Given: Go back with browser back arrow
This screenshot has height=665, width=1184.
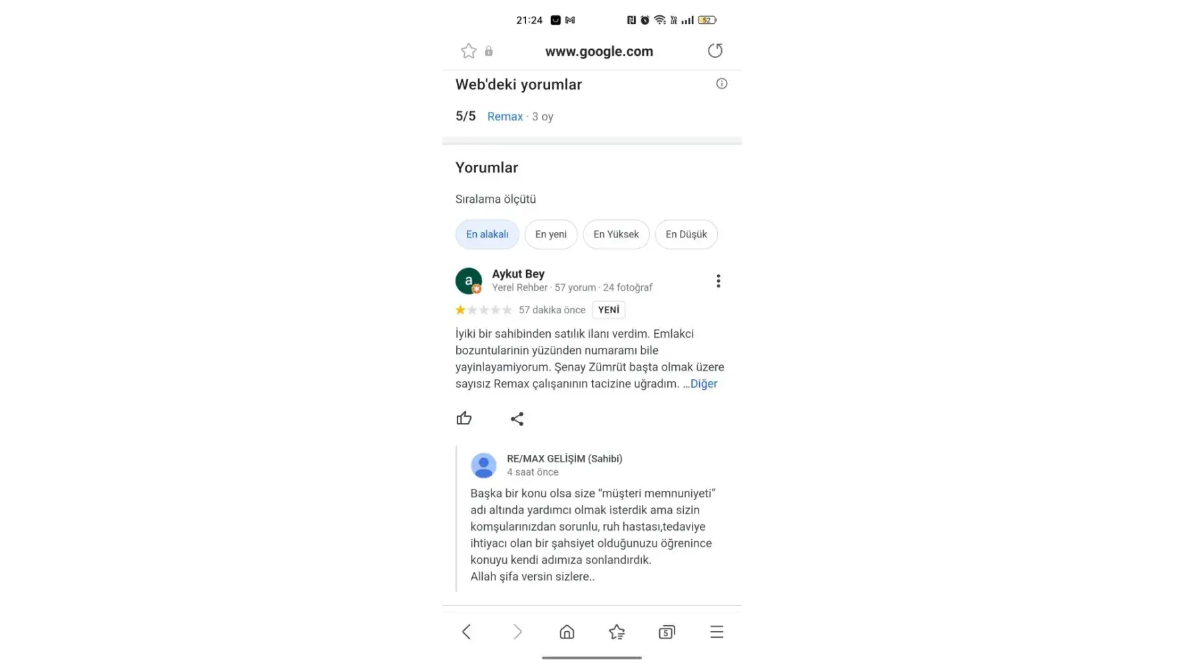Looking at the screenshot, I should coord(466,632).
